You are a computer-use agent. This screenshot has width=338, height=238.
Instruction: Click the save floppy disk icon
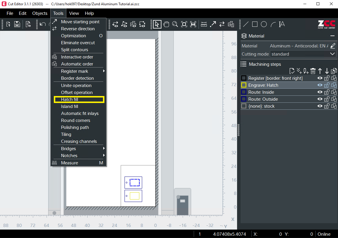click(x=17, y=24)
